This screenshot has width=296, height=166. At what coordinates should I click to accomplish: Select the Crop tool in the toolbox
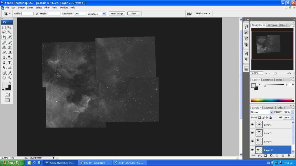(x=4, y=37)
